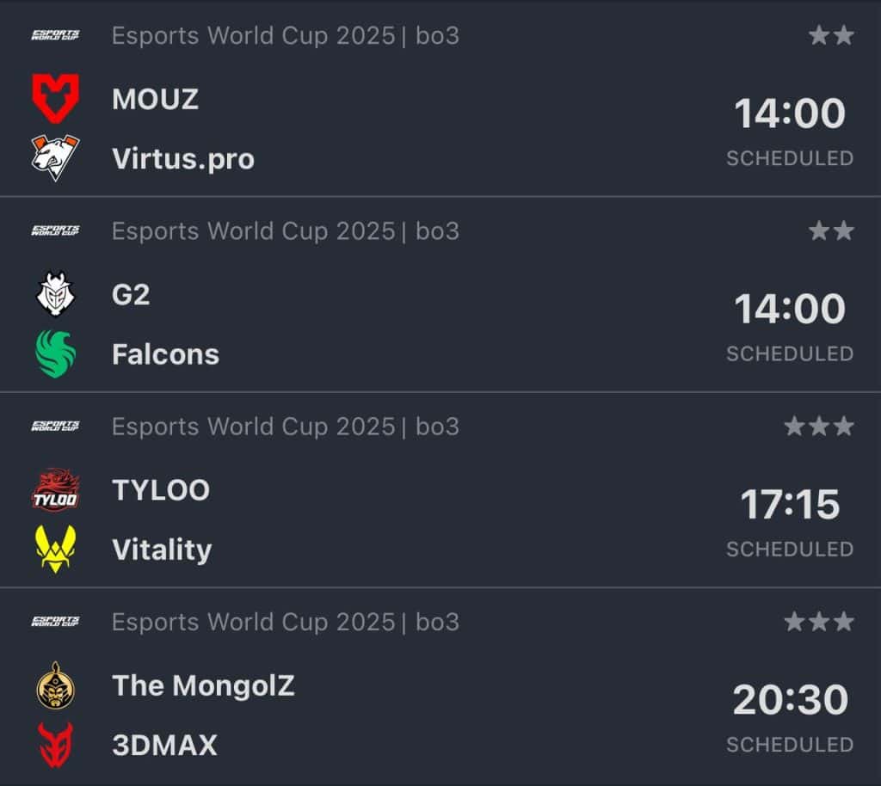Open the 14:00 MOUZ match time
Viewport: 881px width, 786px height.
(790, 114)
